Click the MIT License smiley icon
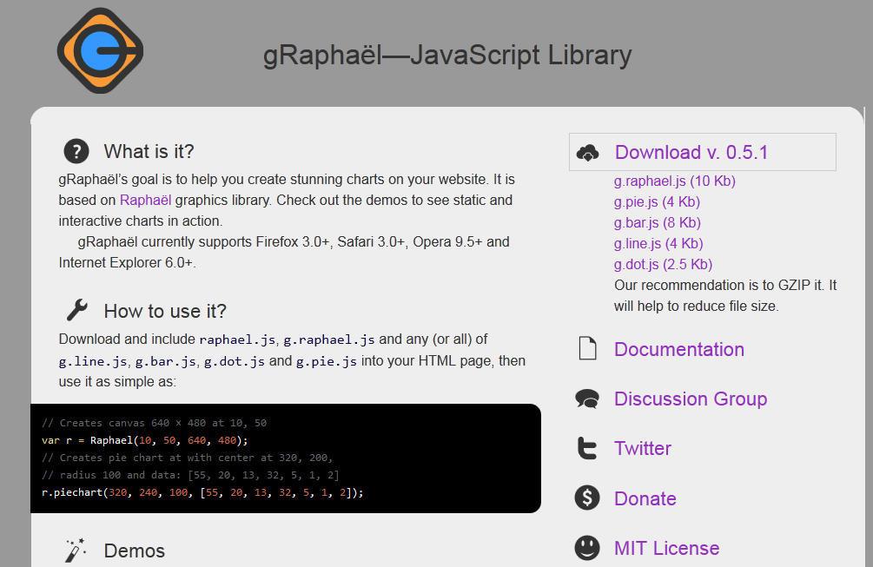 click(x=587, y=548)
